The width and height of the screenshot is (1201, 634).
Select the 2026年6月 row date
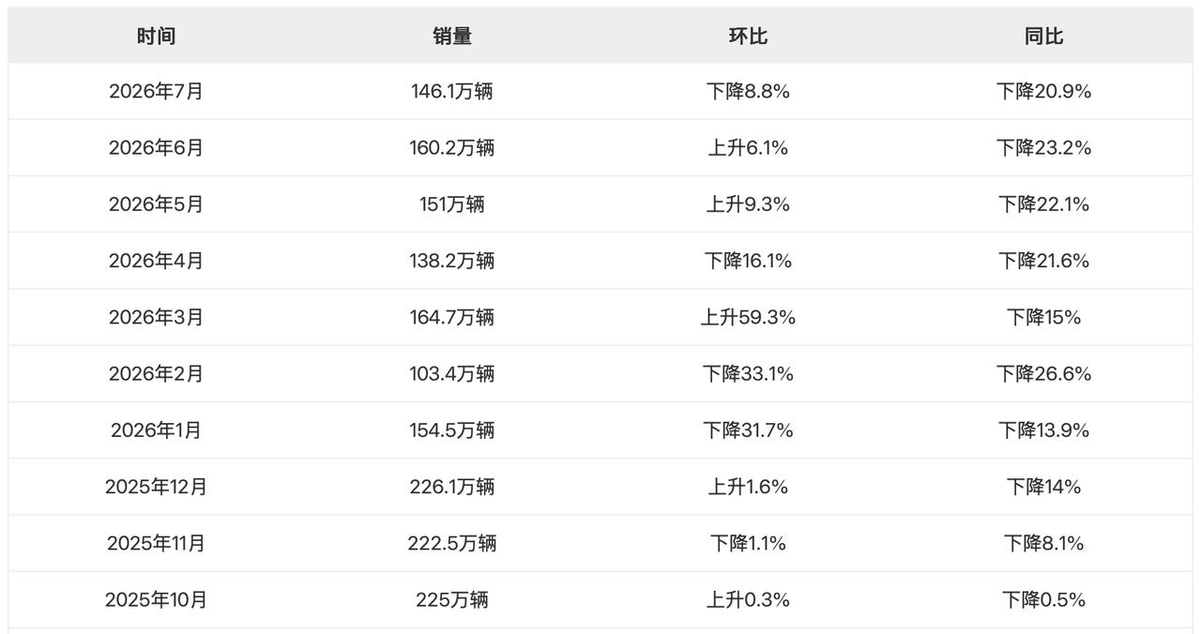point(156,148)
